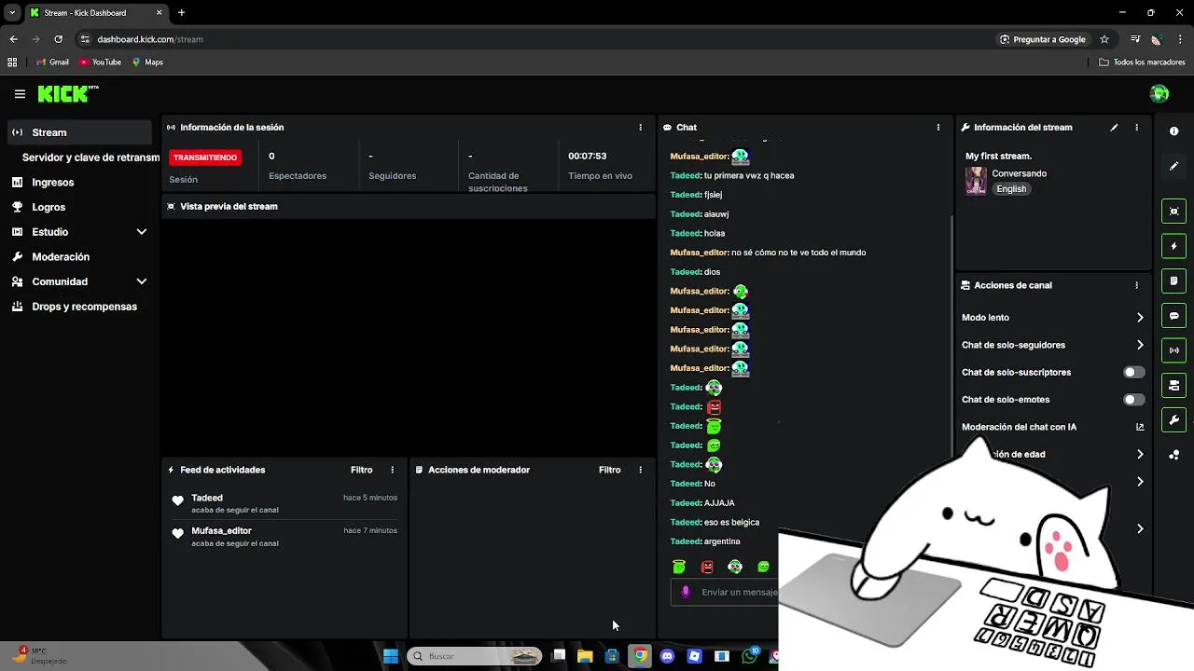Enable Chat de solo-emotes switch
The image size is (1194, 671).
point(1133,400)
